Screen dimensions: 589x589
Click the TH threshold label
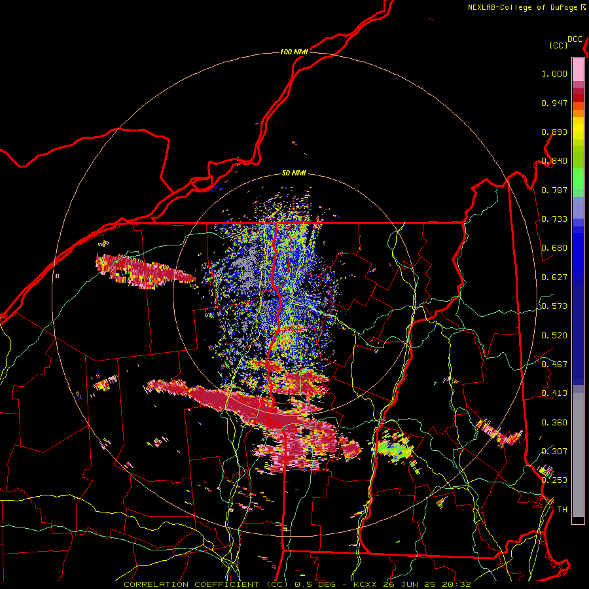tap(562, 510)
